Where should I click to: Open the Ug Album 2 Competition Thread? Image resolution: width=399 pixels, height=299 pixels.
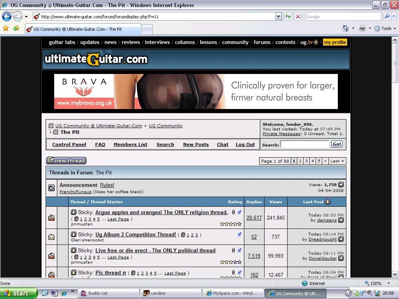pos(136,234)
